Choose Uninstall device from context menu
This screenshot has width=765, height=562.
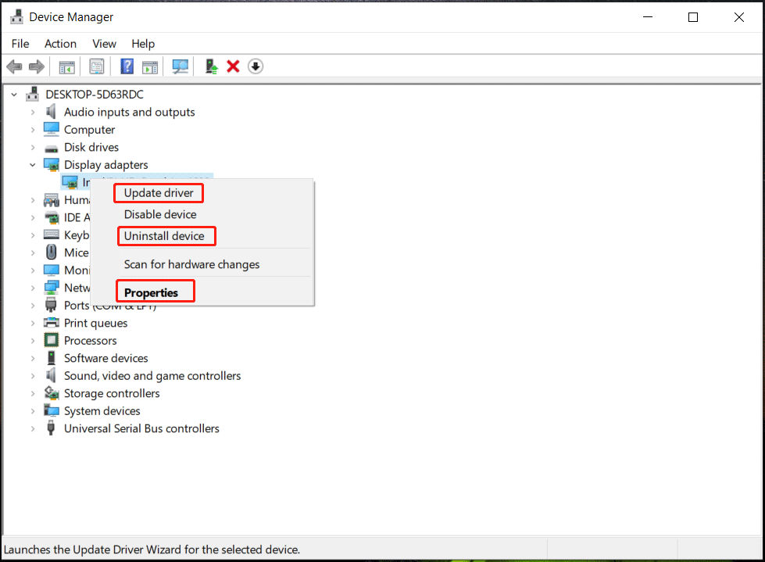pos(164,235)
